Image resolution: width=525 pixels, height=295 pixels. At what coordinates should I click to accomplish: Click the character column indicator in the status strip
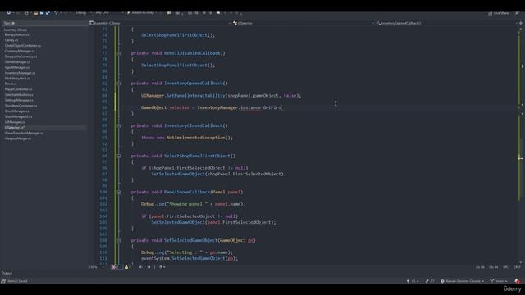(494, 267)
